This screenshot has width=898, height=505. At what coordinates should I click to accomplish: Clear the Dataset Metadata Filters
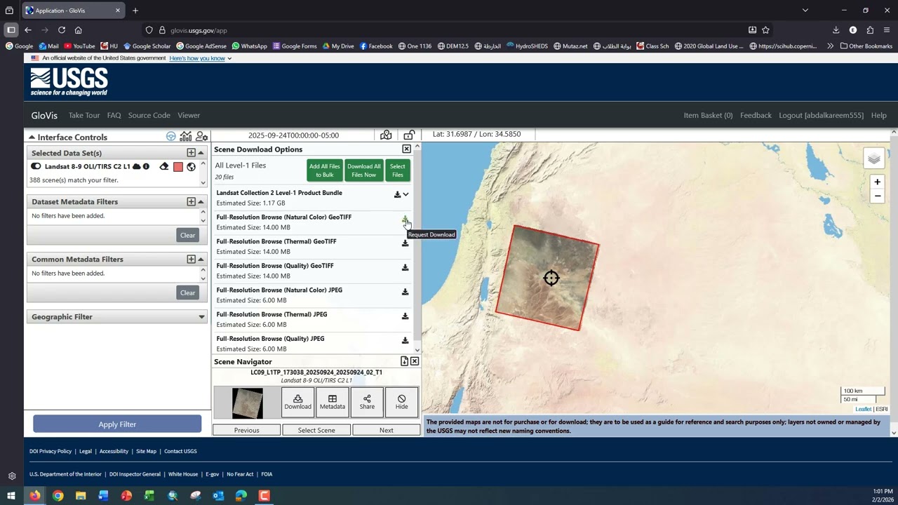point(187,235)
